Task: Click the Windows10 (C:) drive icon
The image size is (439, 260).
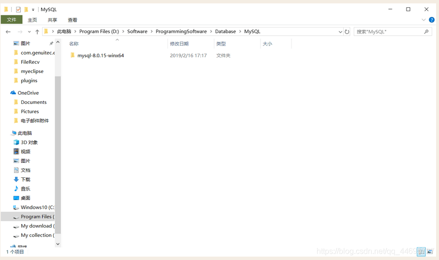Action: click(16, 207)
